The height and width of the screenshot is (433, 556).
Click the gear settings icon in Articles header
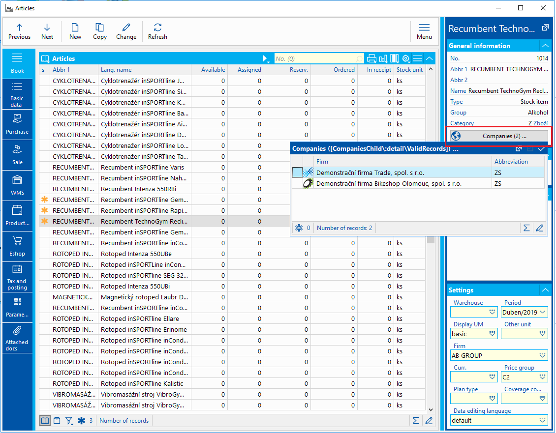[x=406, y=58]
